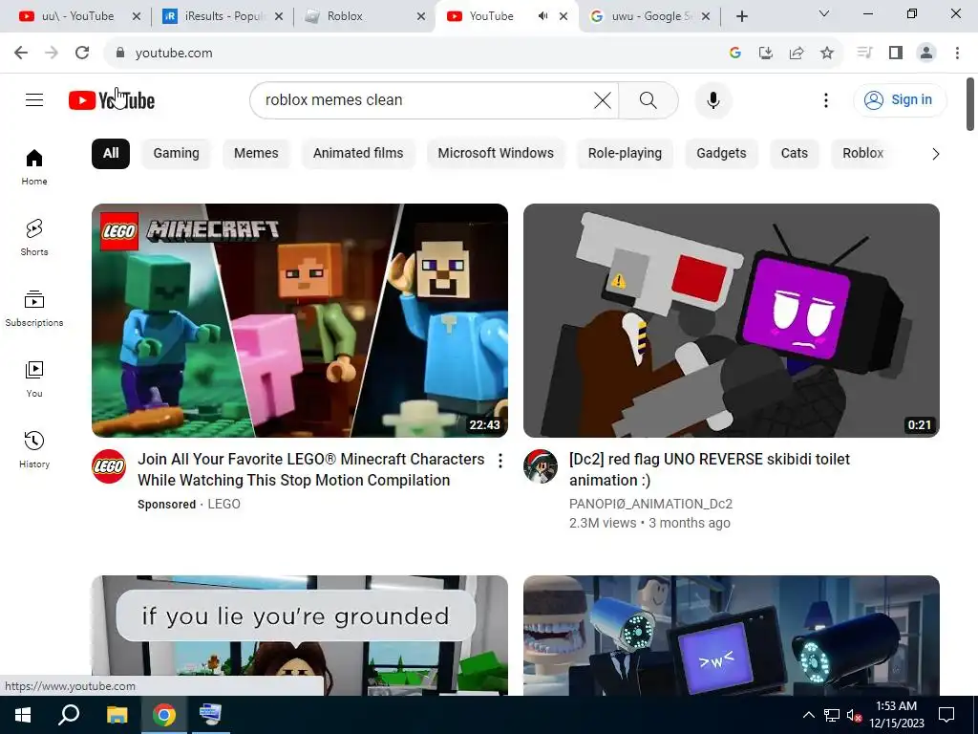
Task: Go to Home in the sidebar
Action: tap(34, 167)
